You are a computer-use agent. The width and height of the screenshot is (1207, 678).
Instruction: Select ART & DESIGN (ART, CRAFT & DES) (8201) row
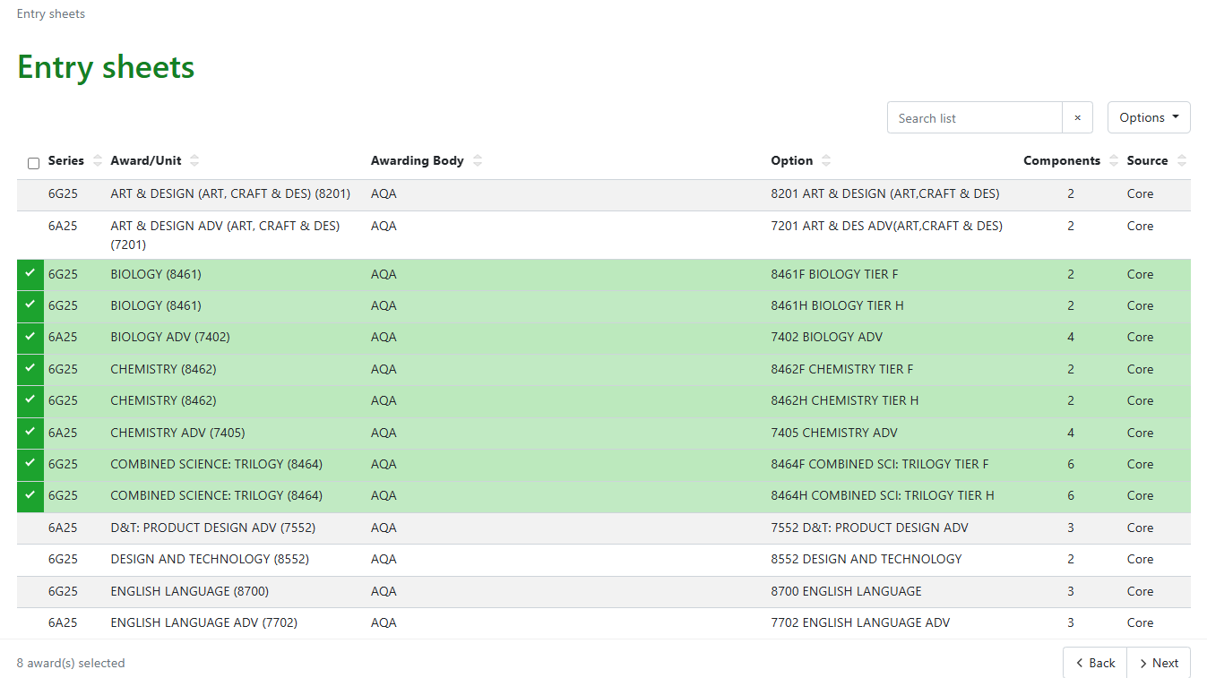[604, 194]
